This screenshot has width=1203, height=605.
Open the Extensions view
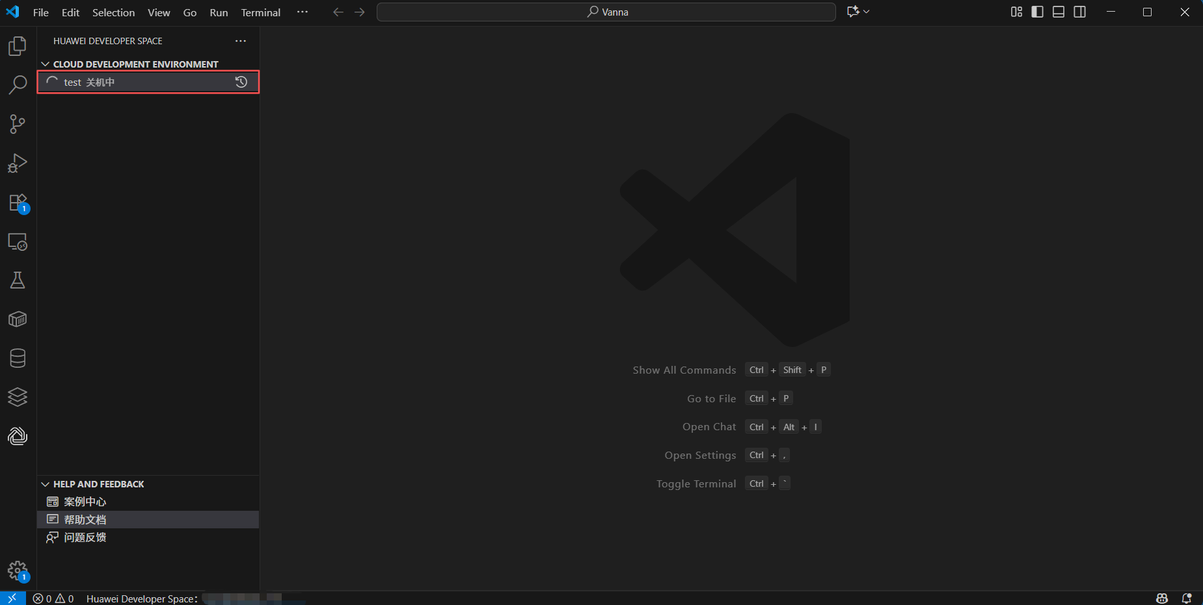18,203
